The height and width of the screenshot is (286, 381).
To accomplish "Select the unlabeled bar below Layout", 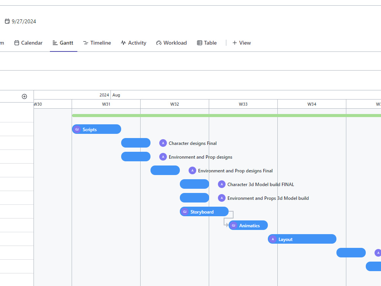I will (x=351, y=253).
